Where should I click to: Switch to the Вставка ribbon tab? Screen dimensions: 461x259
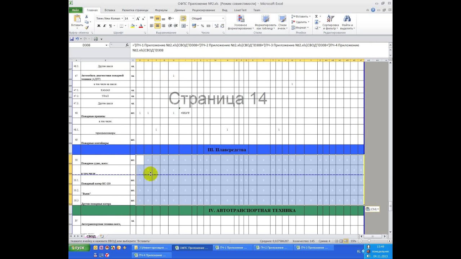click(110, 10)
